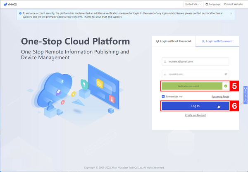Click the VNNOX logo

point(9,4)
